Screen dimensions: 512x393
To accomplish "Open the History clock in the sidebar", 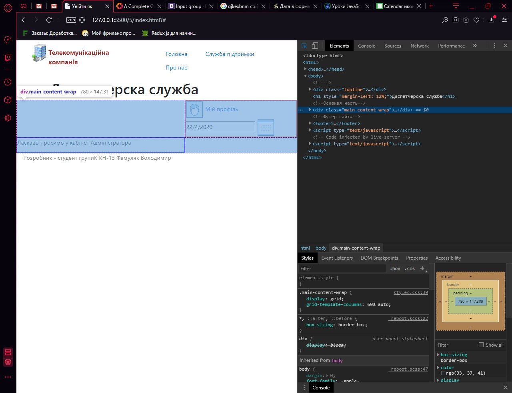I will click(8, 82).
